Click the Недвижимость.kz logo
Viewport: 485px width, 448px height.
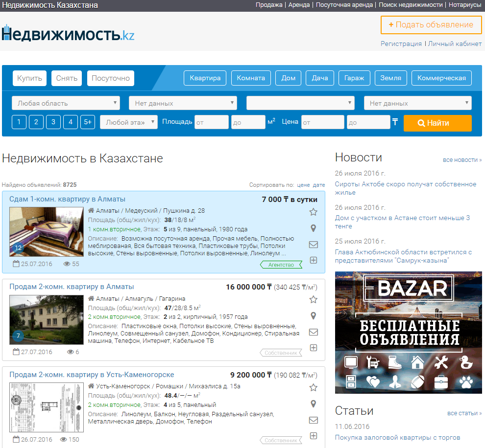(x=68, y=33)
